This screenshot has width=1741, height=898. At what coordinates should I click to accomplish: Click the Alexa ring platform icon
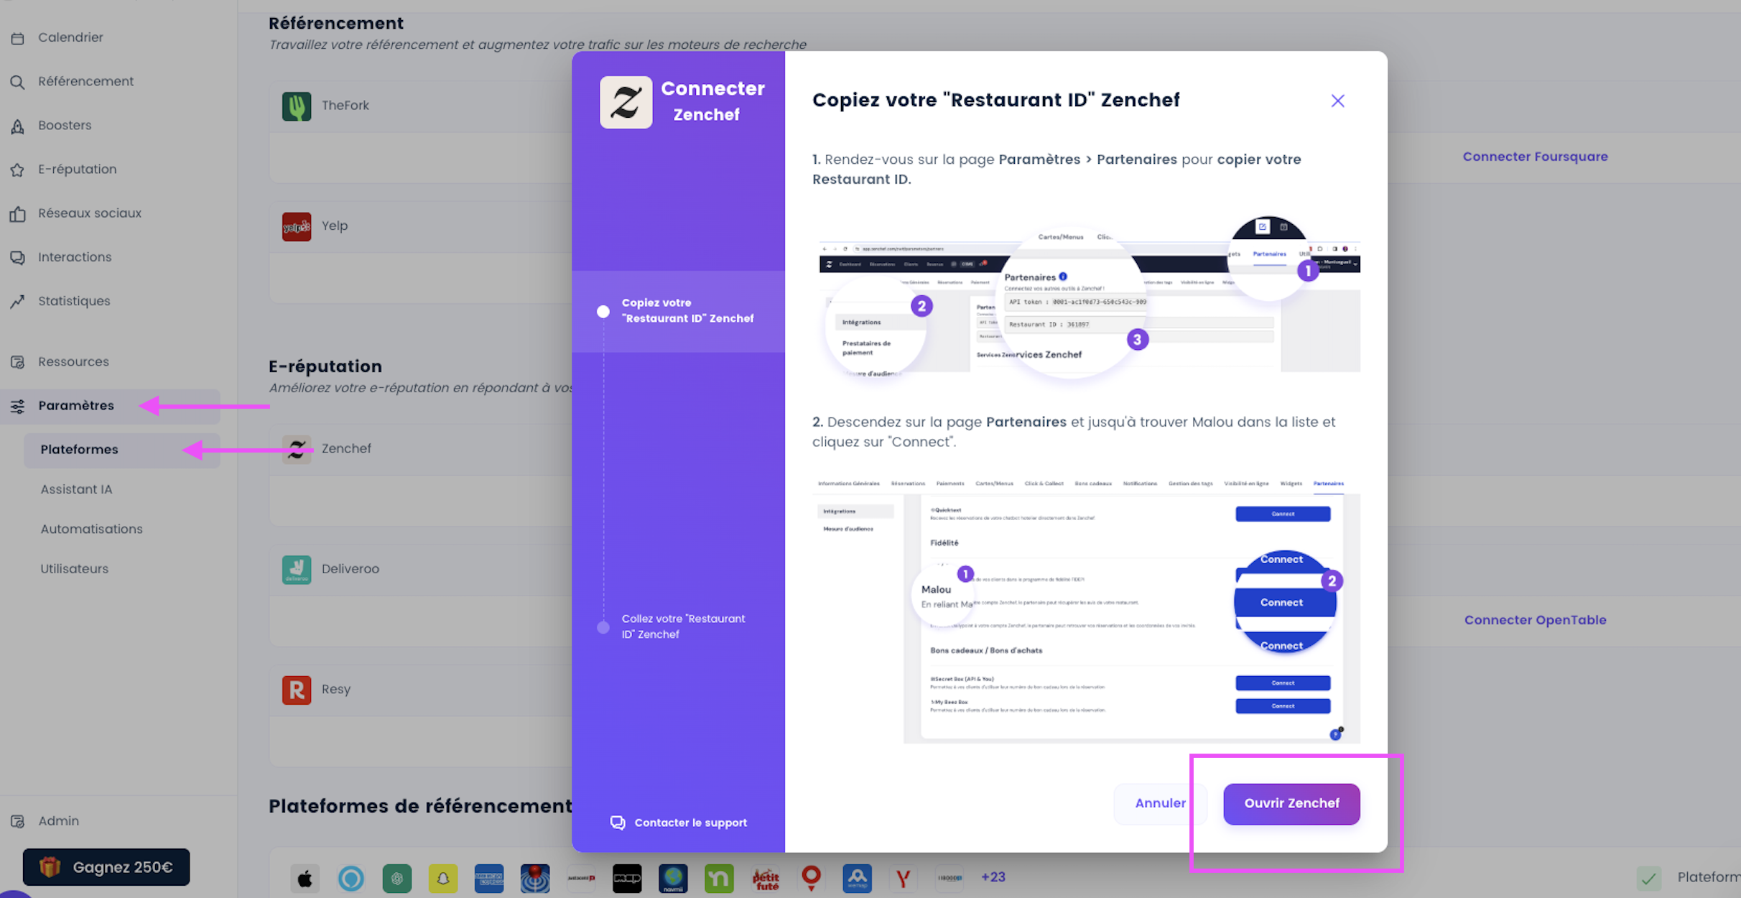[x=351, y=878]
